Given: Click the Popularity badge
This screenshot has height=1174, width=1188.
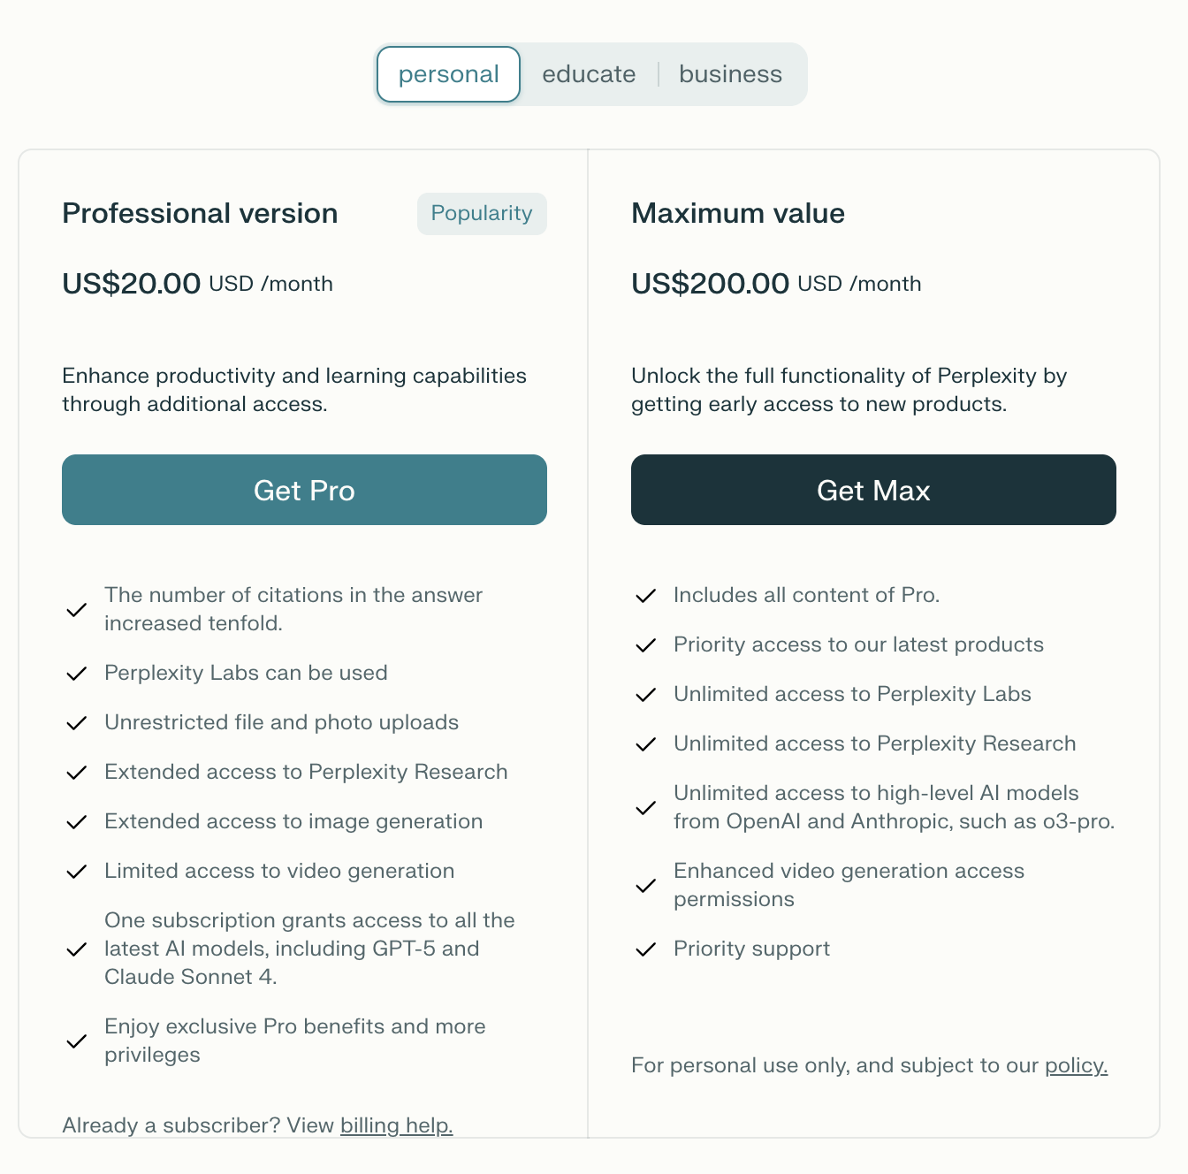Looking at the screenshot, I should (x=481, y=213).
